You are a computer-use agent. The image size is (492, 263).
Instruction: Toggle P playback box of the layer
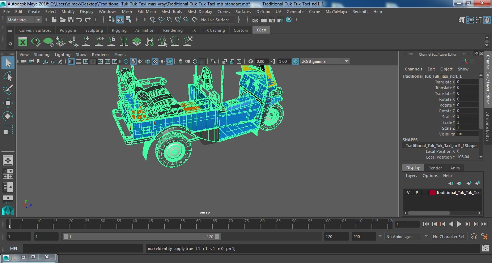(x=416, y=193)
